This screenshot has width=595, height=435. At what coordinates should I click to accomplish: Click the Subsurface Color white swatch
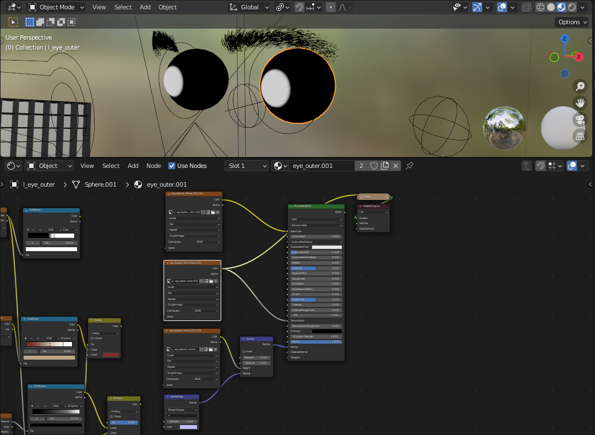(x=327, y=247)
